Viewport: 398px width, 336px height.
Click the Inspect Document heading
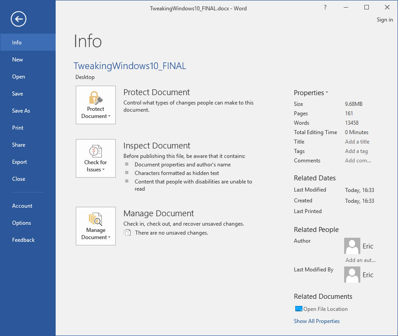click(x=157, y=146)
